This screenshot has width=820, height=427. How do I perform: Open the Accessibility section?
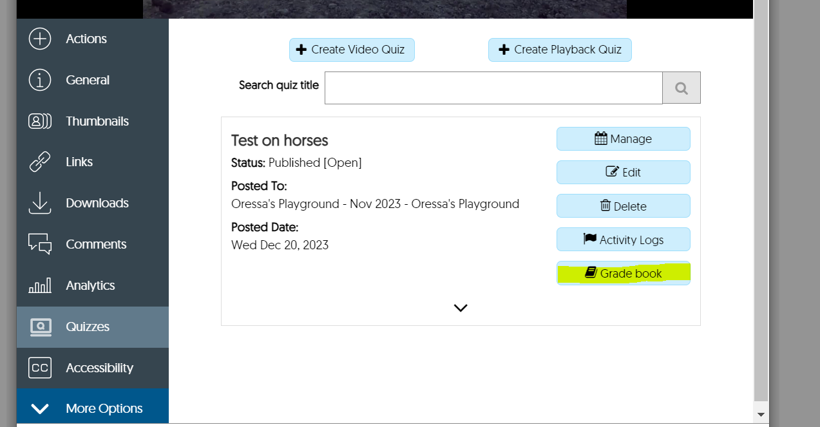(93, 368)
